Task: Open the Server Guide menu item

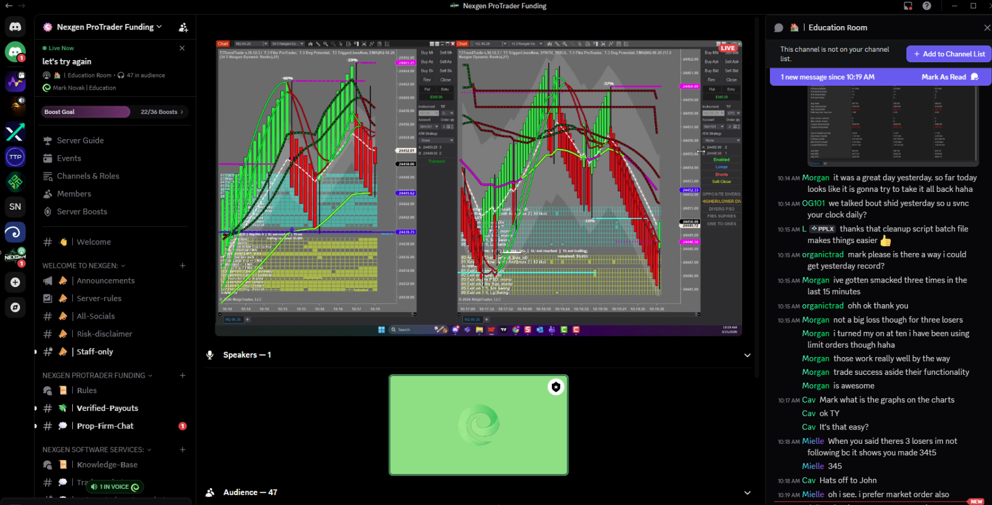Action: [80, 141]
